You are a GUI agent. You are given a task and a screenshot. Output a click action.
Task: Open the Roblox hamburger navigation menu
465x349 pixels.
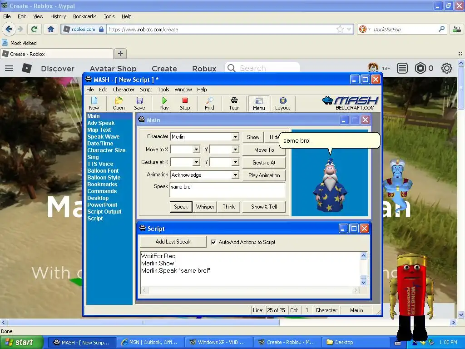click(x=9, y=68)
